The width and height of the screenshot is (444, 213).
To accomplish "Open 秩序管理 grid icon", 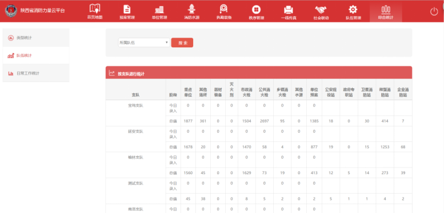I will coord(256,10).
